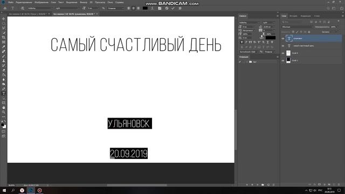
Task: Click Character panel color swatch
Action: [271, 38]
